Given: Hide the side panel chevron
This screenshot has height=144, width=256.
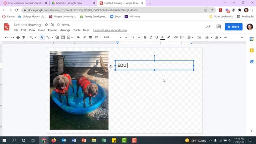Looking at the screenshot, I should pos(252,131).
